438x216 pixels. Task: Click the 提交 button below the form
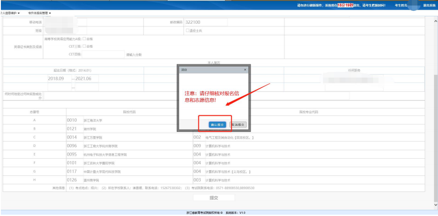coord(213,198)
